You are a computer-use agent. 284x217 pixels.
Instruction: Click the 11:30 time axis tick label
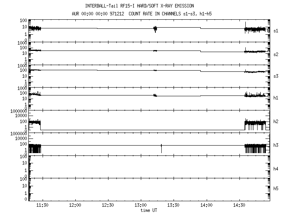[x=42, y=206]
